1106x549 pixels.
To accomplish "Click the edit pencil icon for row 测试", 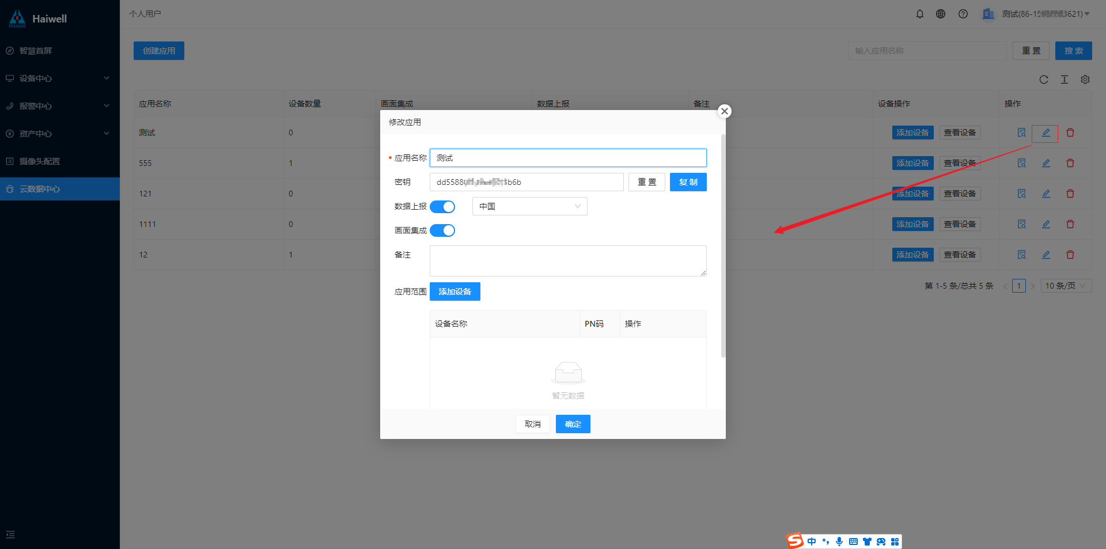I will click(x=1046, y=132).
